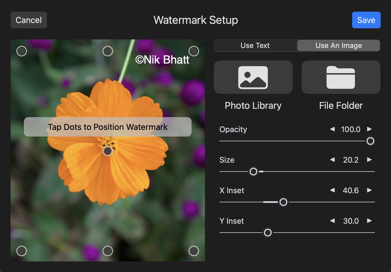391x272 pixels.
Task: Select center watermark position dot
Action: 108,151
